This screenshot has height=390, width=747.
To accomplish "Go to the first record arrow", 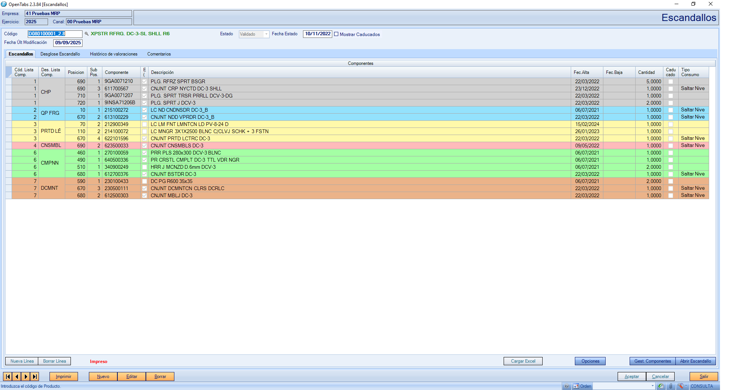I will pyautogui.click(x=8, y=376).
